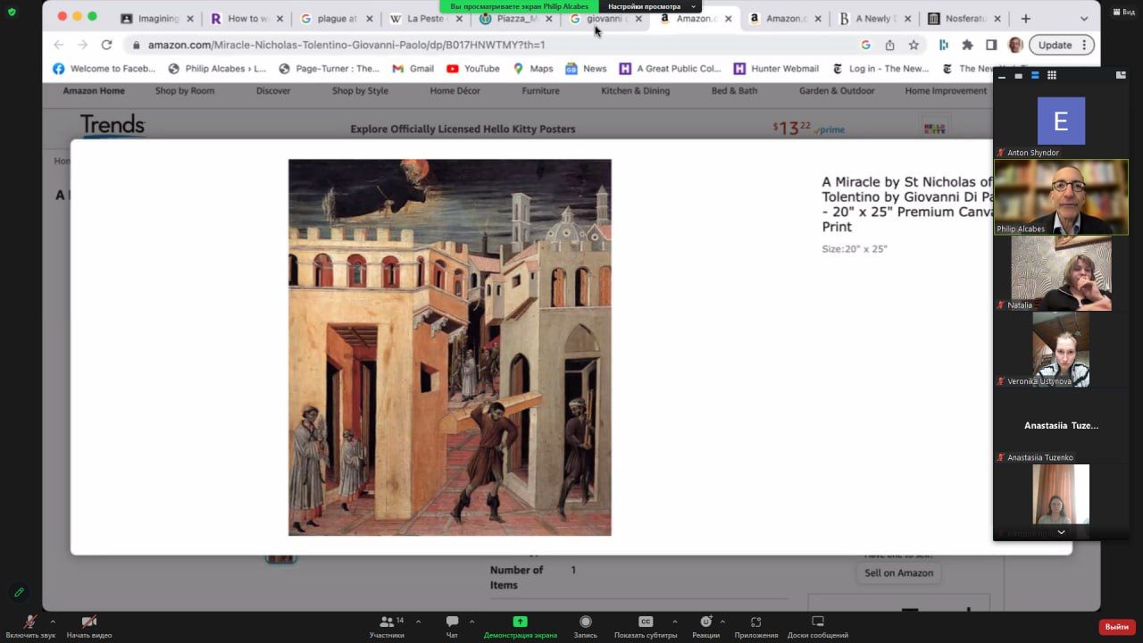Viewport: 1143px width, 643px height.
Task: Open Welcome to Facebook bookmark
Action: click(x=104, y=69)
